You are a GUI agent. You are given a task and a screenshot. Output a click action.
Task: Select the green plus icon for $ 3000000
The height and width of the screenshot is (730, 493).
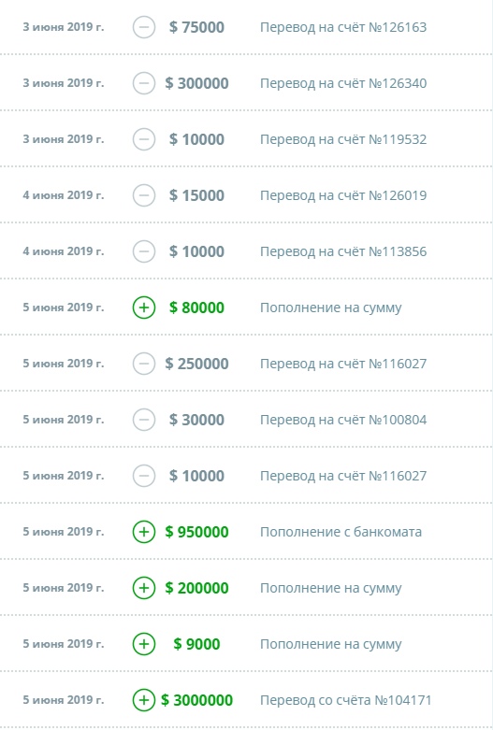pos(144,700)
